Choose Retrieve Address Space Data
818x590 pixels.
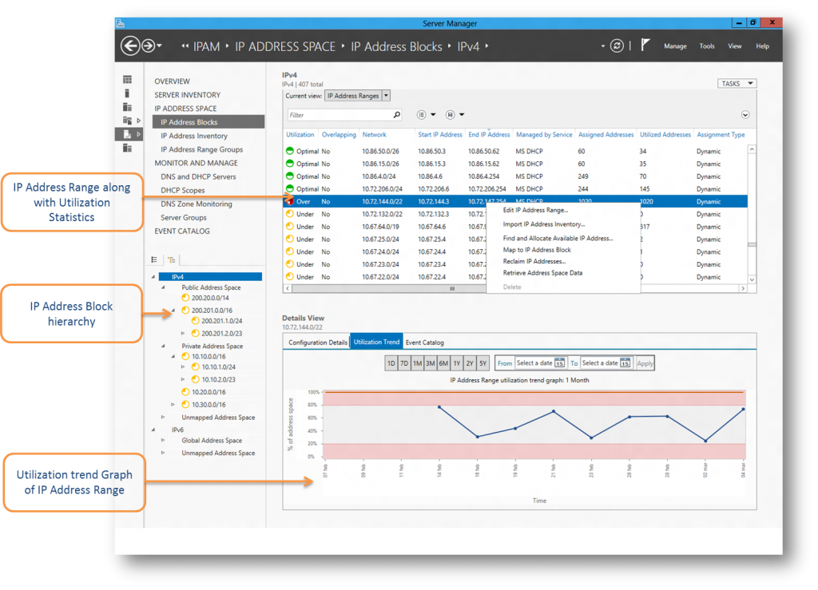click(542, 272)
